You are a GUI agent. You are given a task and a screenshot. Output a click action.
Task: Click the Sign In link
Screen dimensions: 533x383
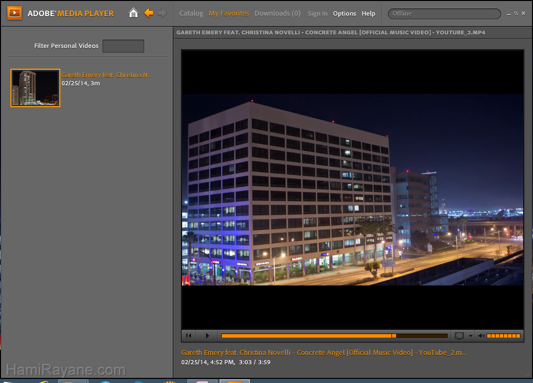point(318,14)
